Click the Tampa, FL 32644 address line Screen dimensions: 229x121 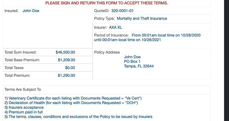point(139,66)
